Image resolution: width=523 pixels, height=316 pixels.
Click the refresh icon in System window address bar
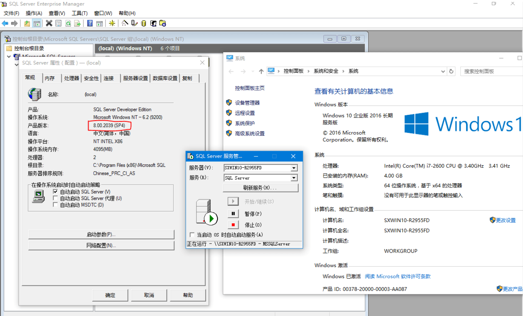coord(452,71)
